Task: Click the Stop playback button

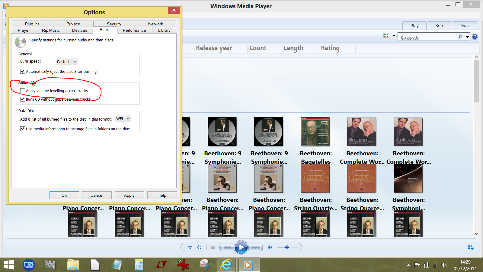Action: (x=213, y=247)
